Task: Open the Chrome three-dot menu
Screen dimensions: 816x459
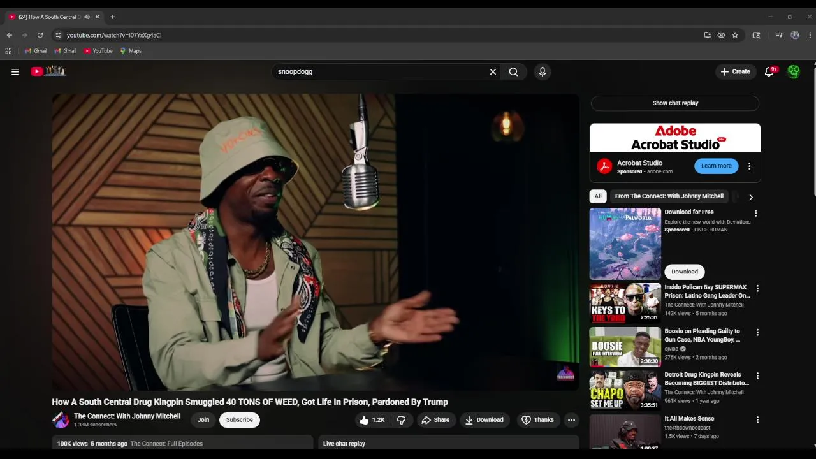Action: pos(810,35)
